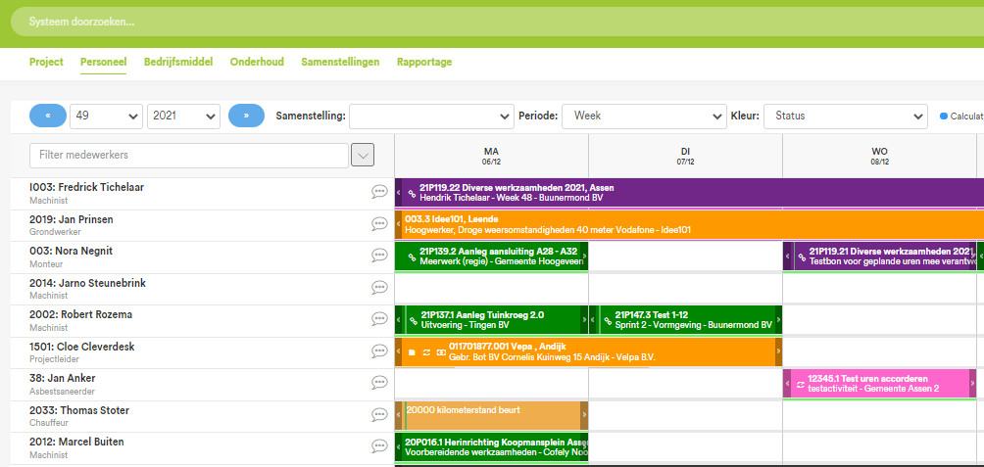The width and height of the screenshot is (984, 467).
Task: Open comment bubble for Jarno Steunebrink
Action: tap(379, 287)
